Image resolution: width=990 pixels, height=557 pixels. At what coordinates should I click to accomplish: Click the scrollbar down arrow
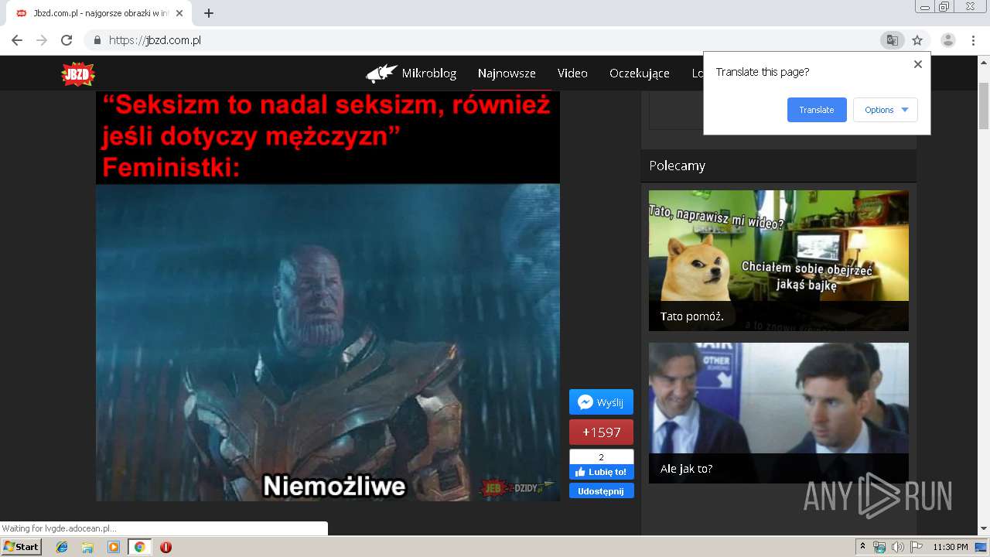[984, 528]
